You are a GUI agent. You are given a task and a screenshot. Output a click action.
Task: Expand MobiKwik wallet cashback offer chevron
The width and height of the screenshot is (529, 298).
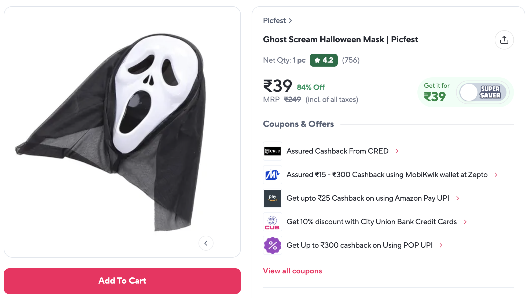496,175
